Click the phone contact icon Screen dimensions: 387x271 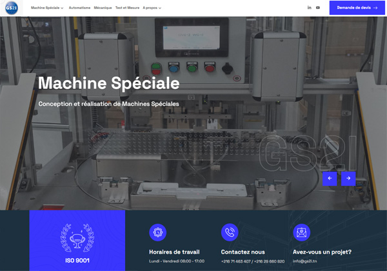(230, 232)
